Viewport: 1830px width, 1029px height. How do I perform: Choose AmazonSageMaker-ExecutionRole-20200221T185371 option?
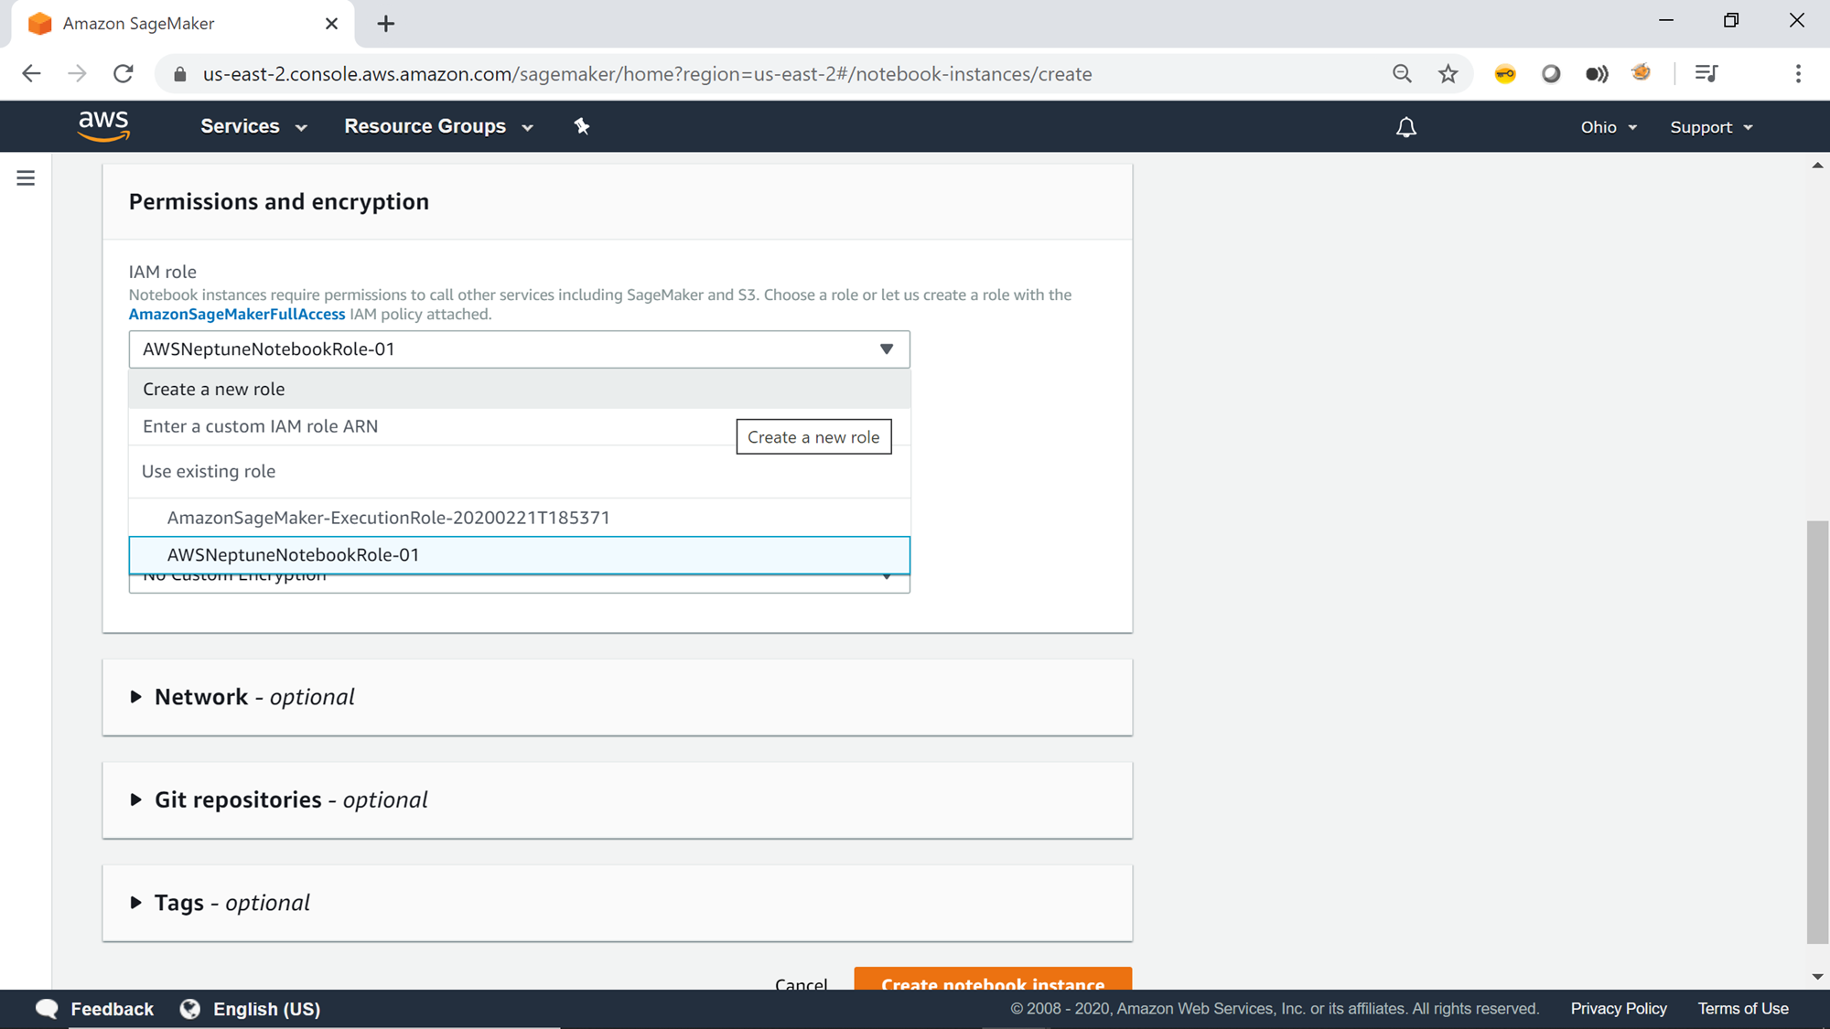(x=388, y=518)
